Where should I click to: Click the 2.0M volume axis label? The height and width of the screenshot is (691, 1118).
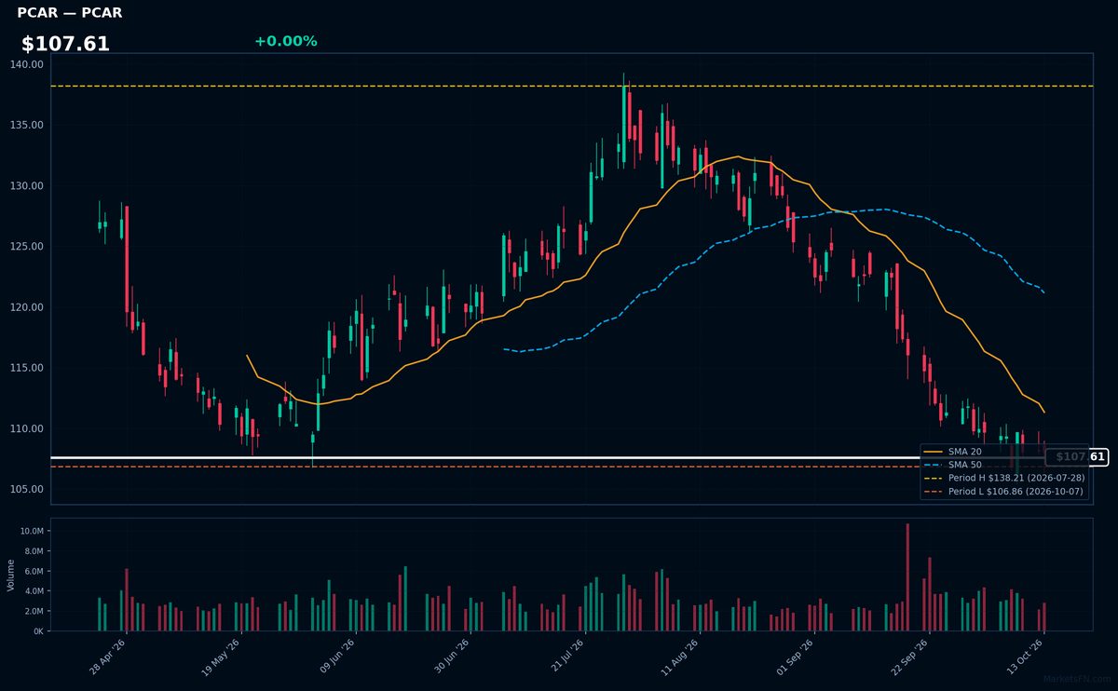point(33,611)
